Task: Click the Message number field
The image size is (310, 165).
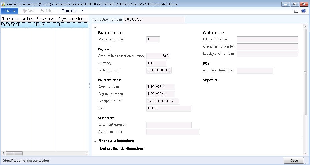Action: (153, 39)
